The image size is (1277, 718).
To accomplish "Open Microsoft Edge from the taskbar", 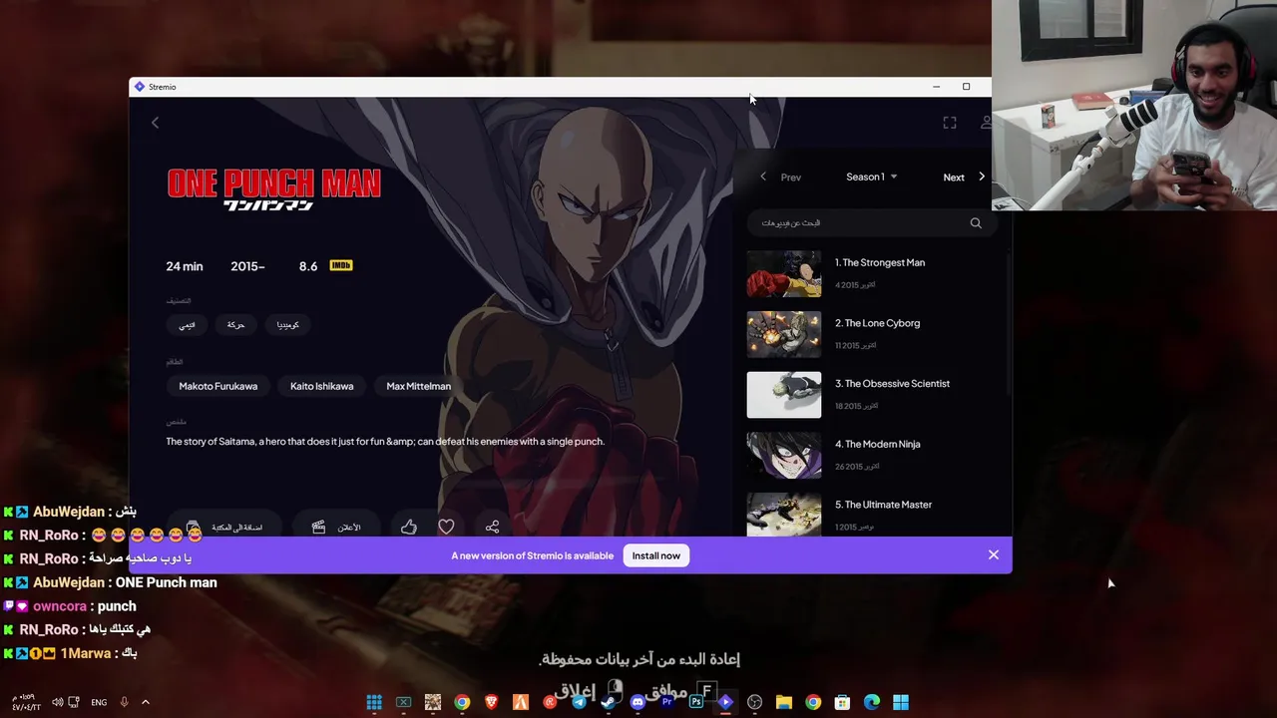I will tap(872, 702).
